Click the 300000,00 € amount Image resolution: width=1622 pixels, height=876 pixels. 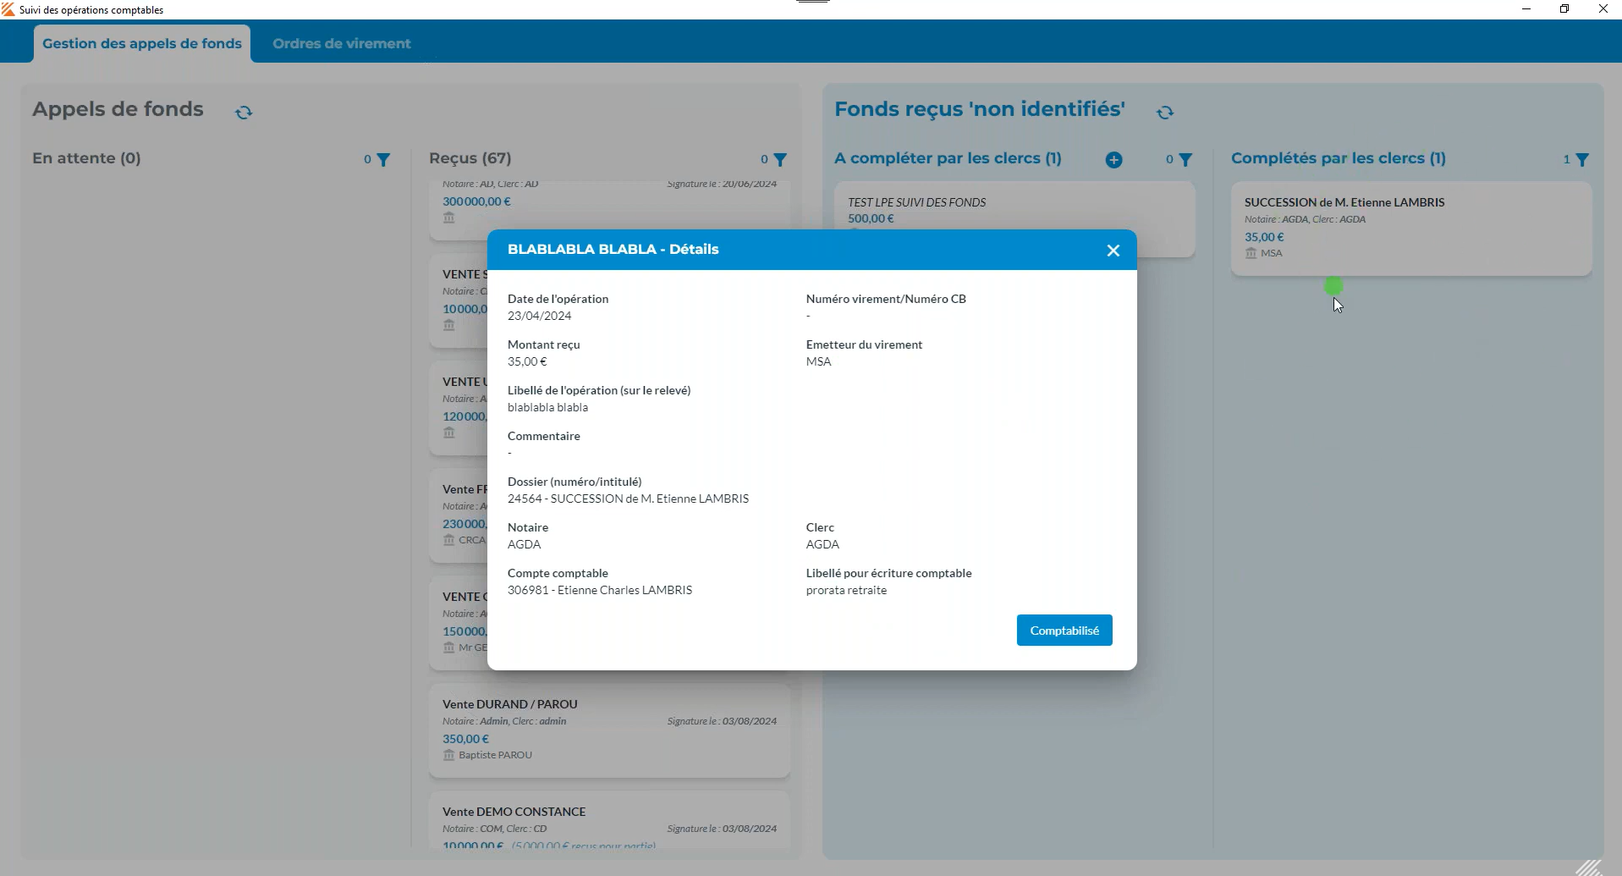coord(476,201)
